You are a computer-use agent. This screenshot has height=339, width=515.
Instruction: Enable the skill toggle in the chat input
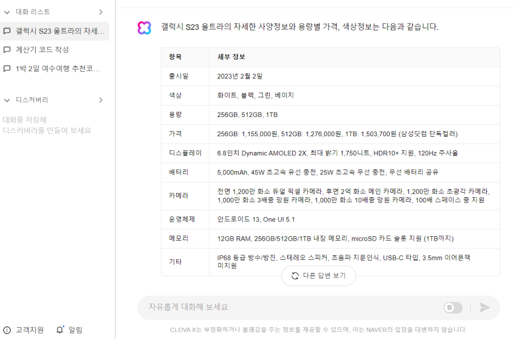point(453,307)
